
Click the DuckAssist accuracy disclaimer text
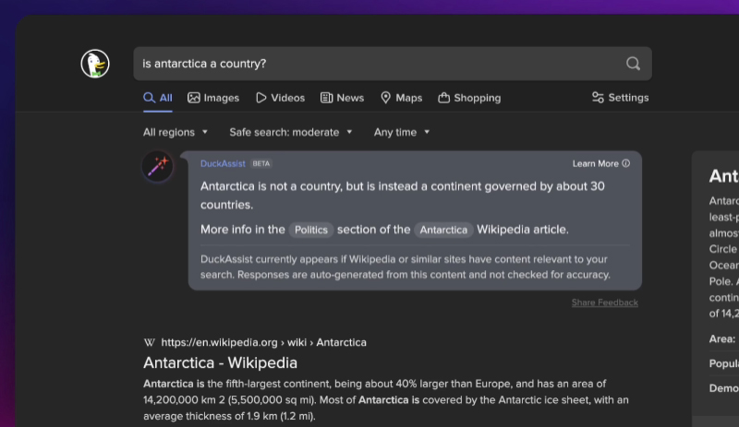coord(406,267)
